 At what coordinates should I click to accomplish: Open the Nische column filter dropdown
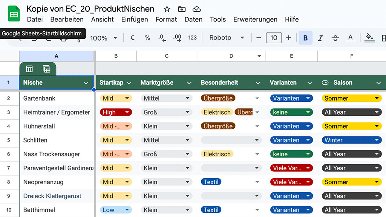pyautogui.click(x=86, y=83)
